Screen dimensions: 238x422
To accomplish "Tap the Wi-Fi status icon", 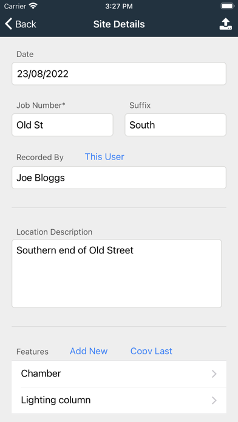I will (33, 6).
